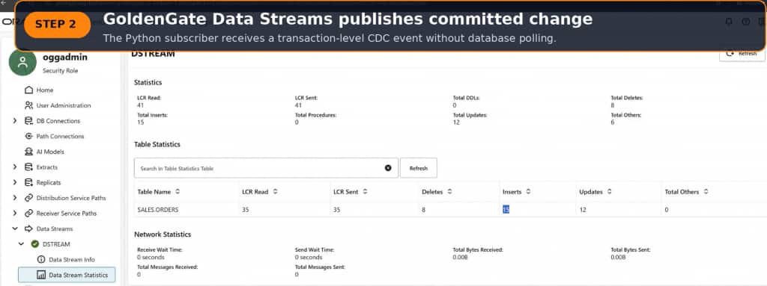
Task: Click the Total Bytes Received value
Action: (x=461, y=257)
